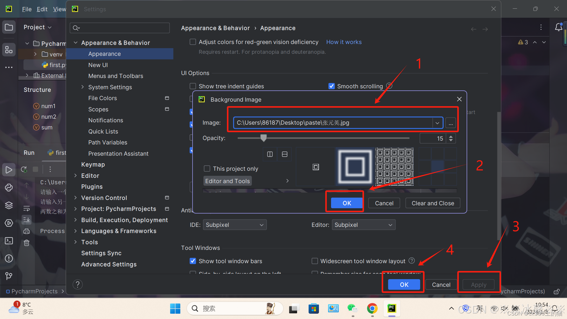567x319 pixels.
Task: Click the help question mark button
Action: (x=77, y=284)
